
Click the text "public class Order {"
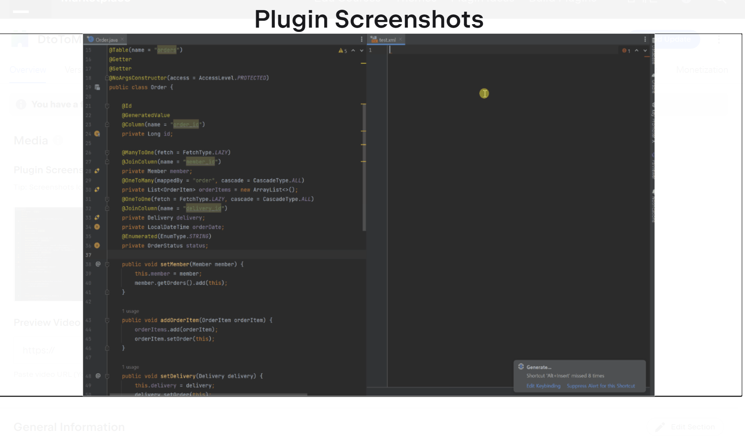point(141,87)
